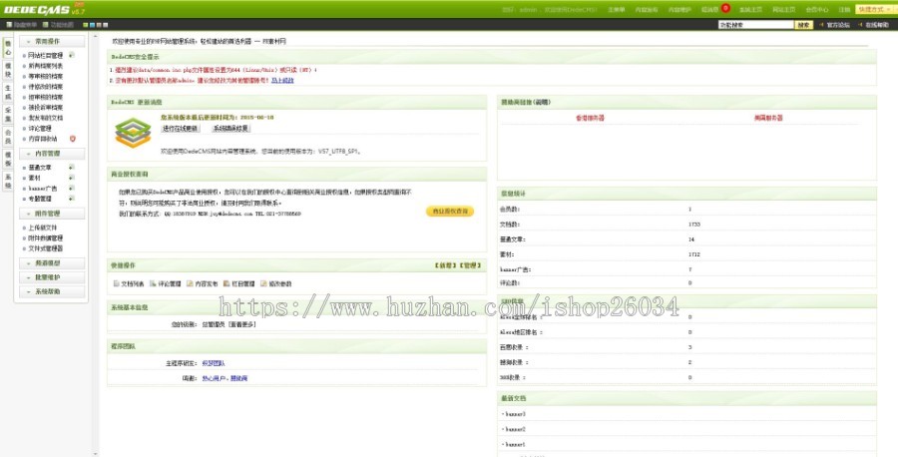Click the add icon beside 普通文章

[x=73, y=168]
